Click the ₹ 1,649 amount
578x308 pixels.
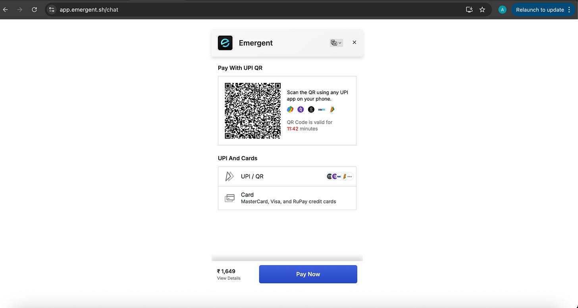pos(226,271)
